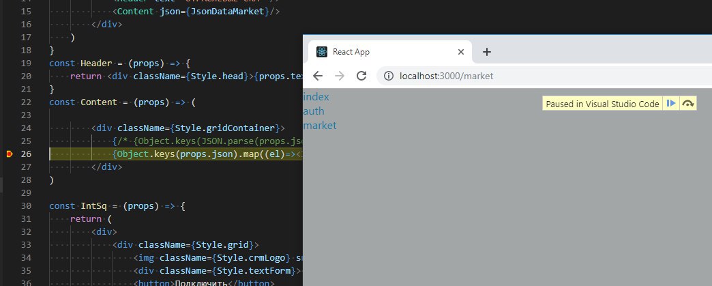Go back in the browser

point(318,76)
